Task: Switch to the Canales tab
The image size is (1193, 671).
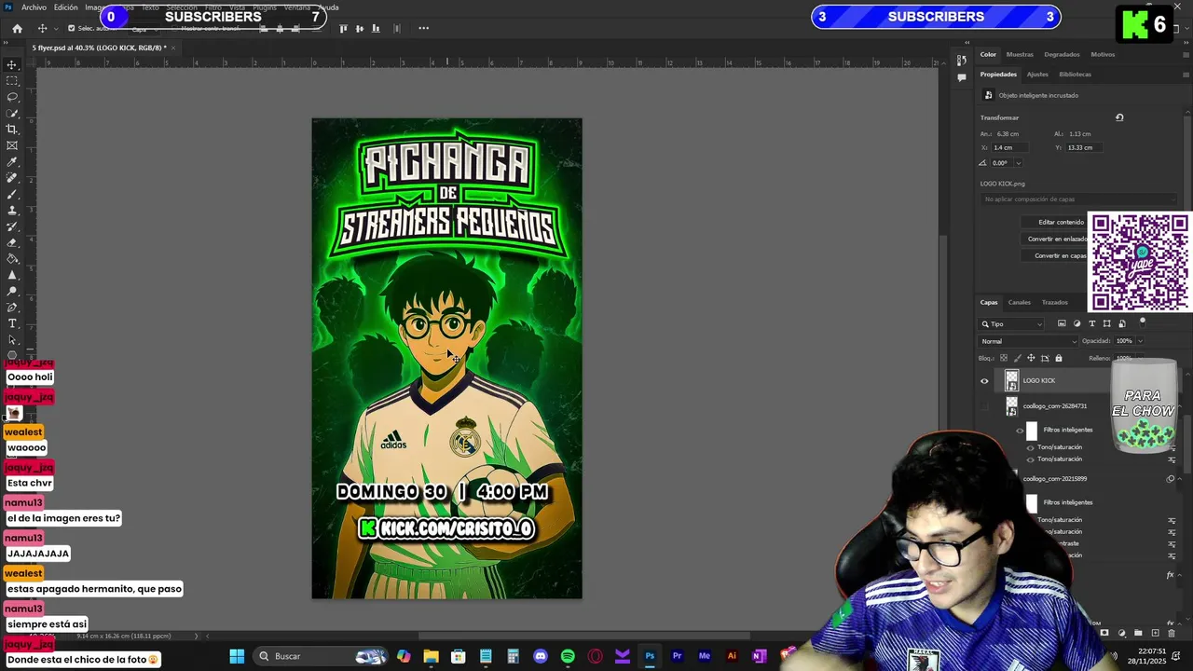Action: [x=1020, y=302]
